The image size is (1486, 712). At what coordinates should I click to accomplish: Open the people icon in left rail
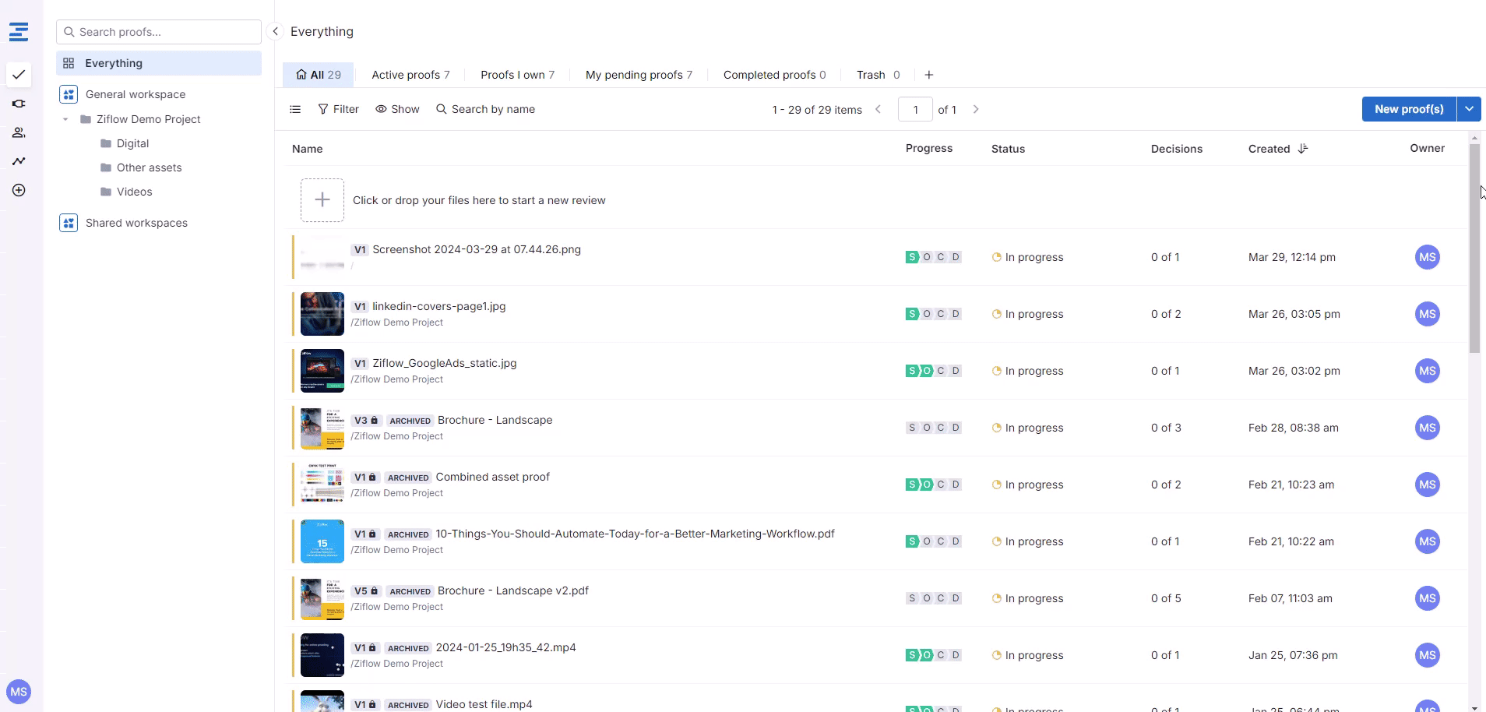tap(19, 132)
